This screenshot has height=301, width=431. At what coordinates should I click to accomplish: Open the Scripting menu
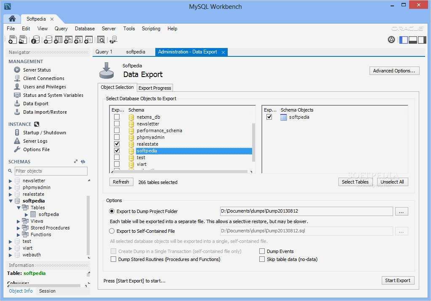coord(151,29)
